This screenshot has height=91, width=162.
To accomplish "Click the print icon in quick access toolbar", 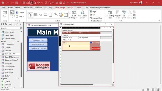I will point(38,3).
